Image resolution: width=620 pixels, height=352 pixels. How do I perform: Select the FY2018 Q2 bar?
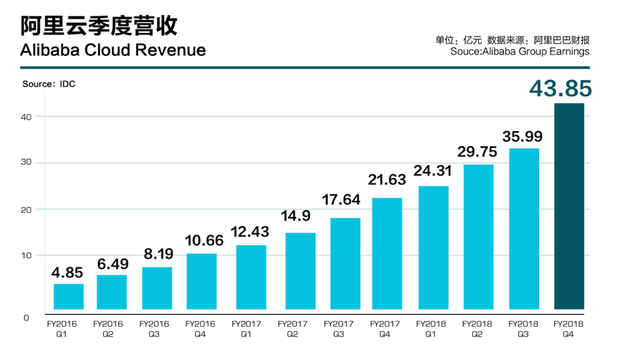click(479, 237)
